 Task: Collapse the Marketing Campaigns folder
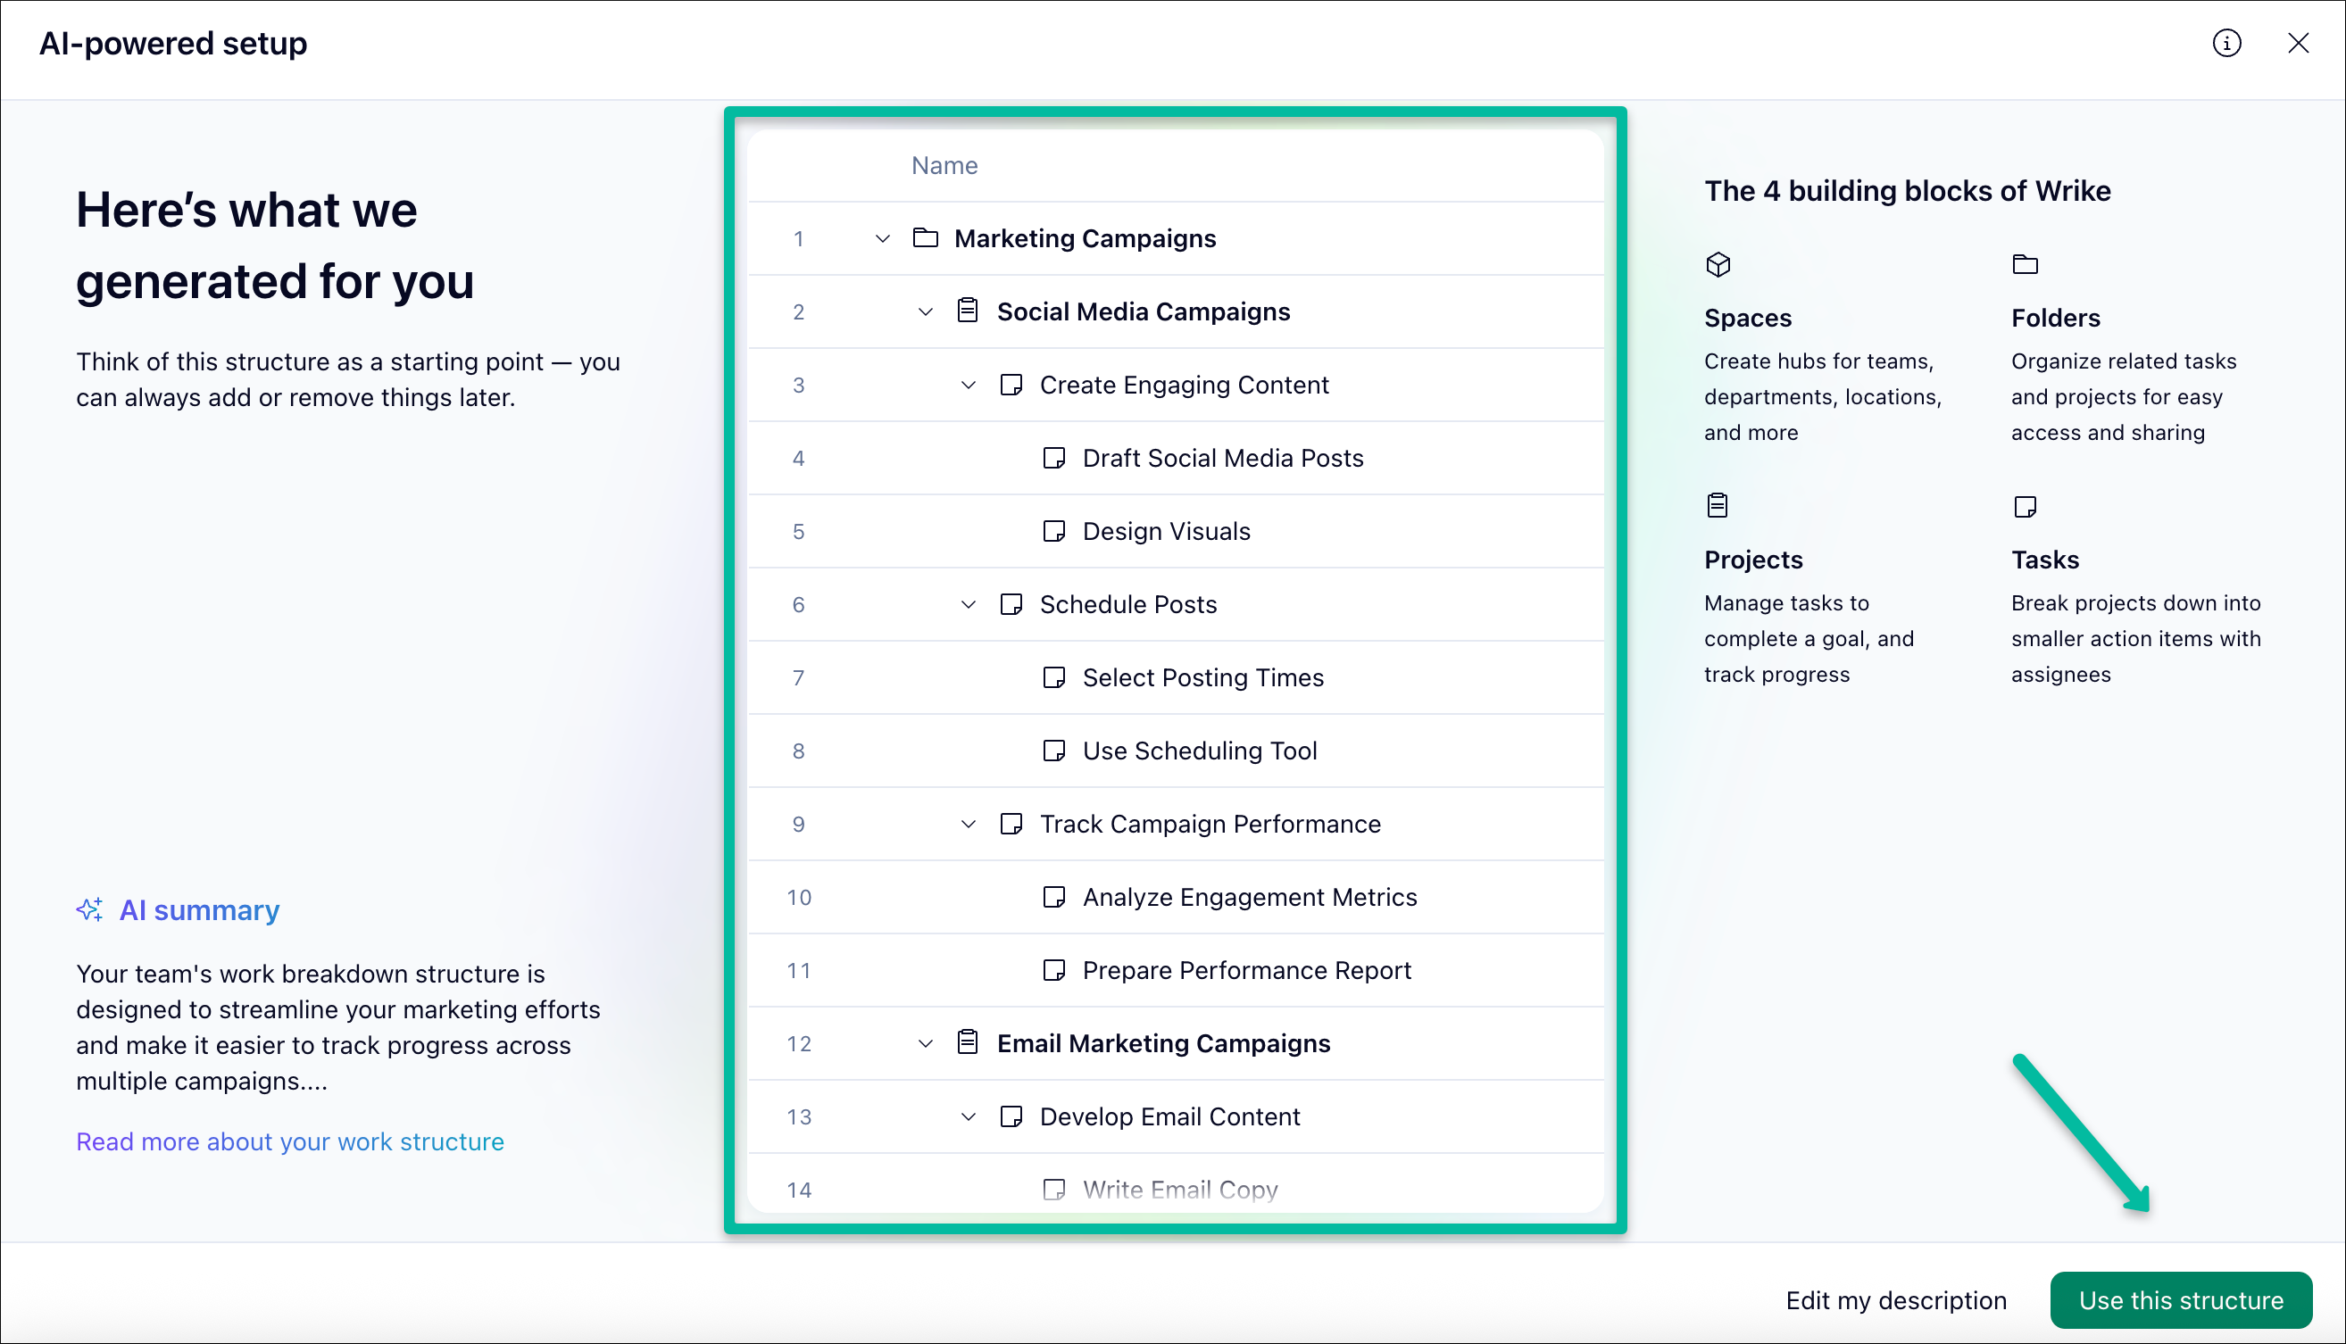[x=882, y=239]
